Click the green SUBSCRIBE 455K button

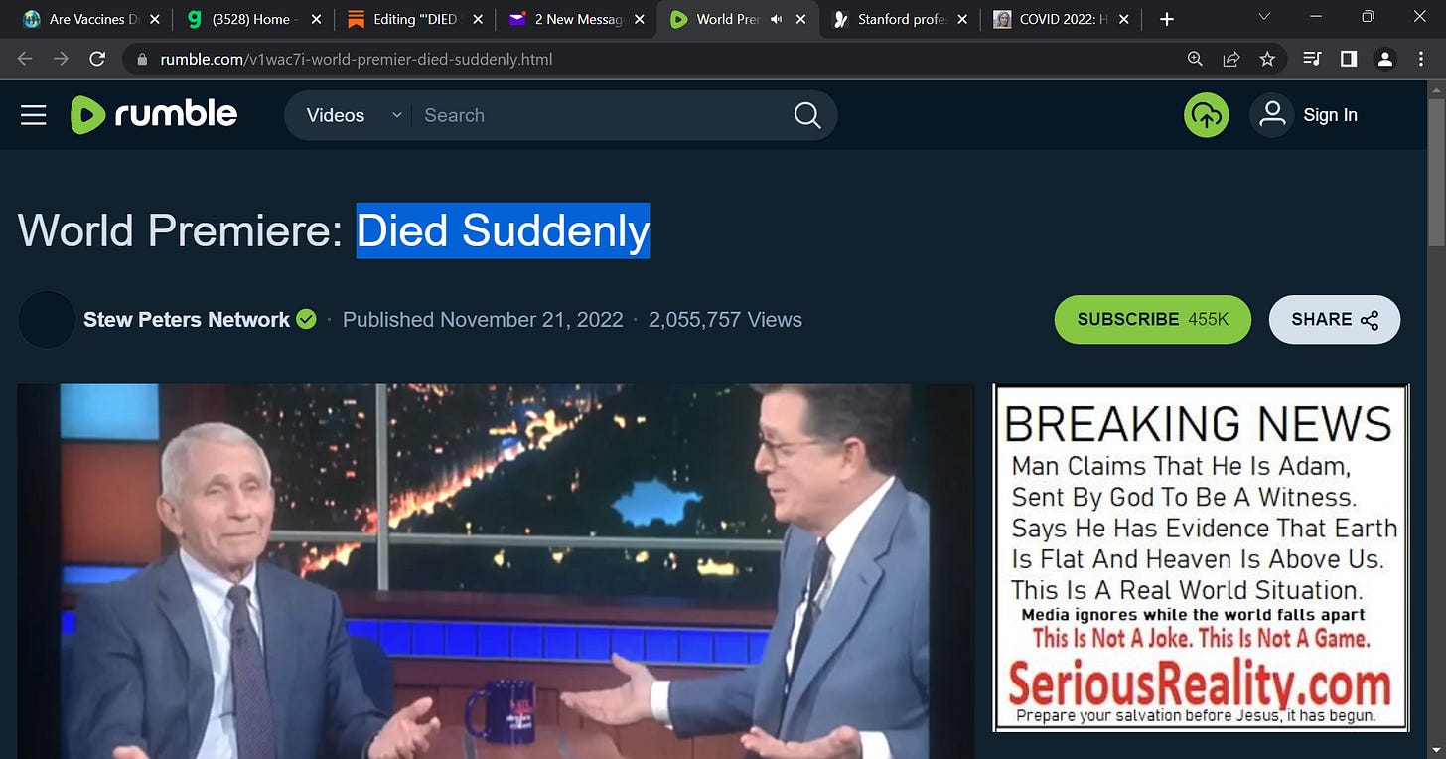[1152, 319]
